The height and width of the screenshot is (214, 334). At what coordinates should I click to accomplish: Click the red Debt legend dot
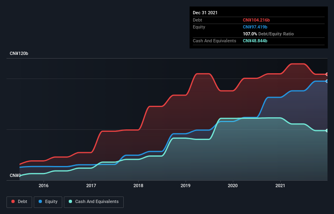[x=13, y=201]
